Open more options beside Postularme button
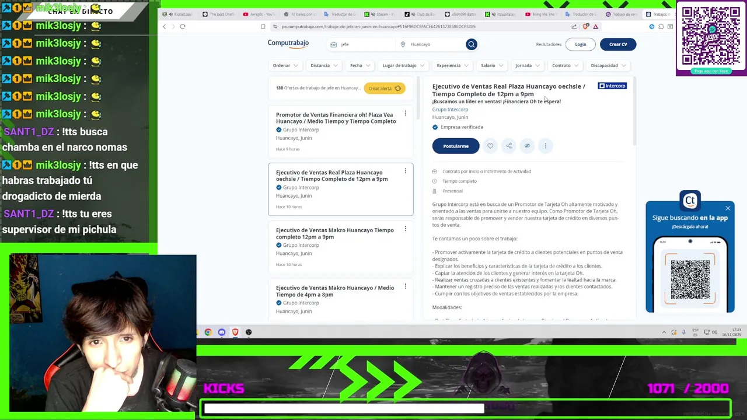The width and height of the screenshot is (747, 420). coord(546,146)
